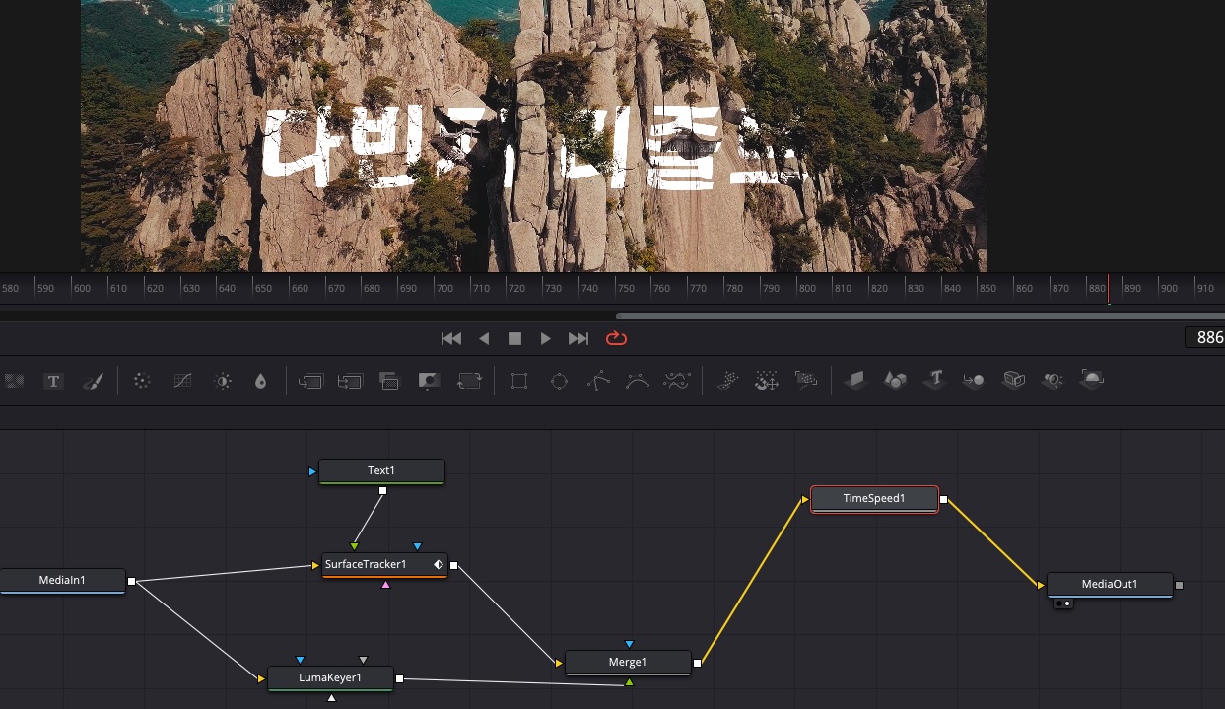The height and width of the screenshot is (709, 1225).
Task: Select the Paint brush tool icon
Action: [x=93, y=381]
